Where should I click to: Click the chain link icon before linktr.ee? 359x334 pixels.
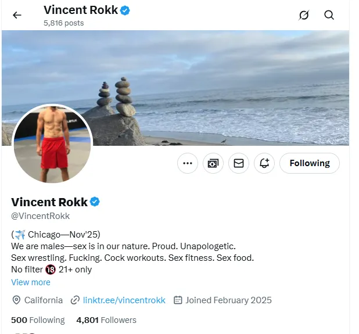click(x=75, y=300)
